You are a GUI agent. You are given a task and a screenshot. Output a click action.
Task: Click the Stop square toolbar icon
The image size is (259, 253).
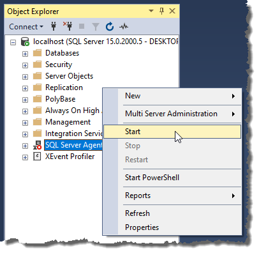pyautogui.click(x=82, y=26)
